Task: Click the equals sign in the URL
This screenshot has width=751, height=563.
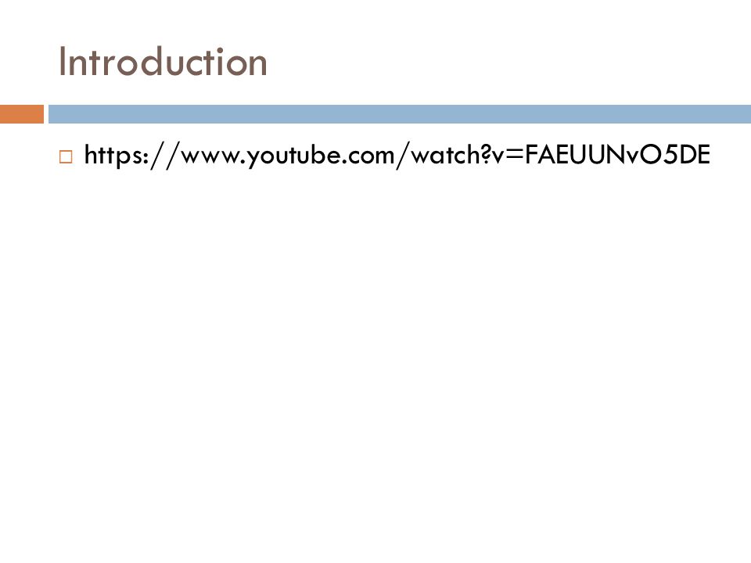Action: [515, 155]
